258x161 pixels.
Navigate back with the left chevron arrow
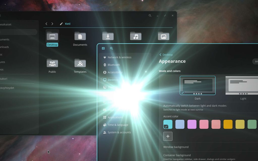46,24
